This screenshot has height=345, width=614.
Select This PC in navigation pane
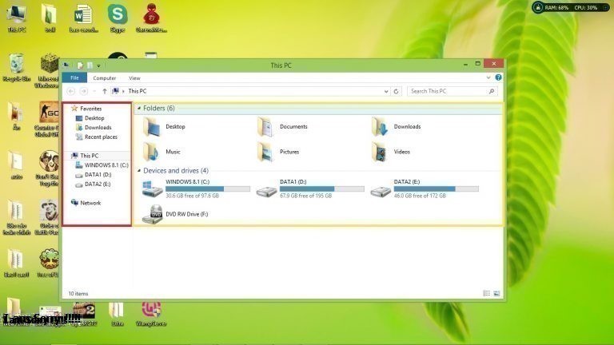pyautogui.click(x=90, y=156)
